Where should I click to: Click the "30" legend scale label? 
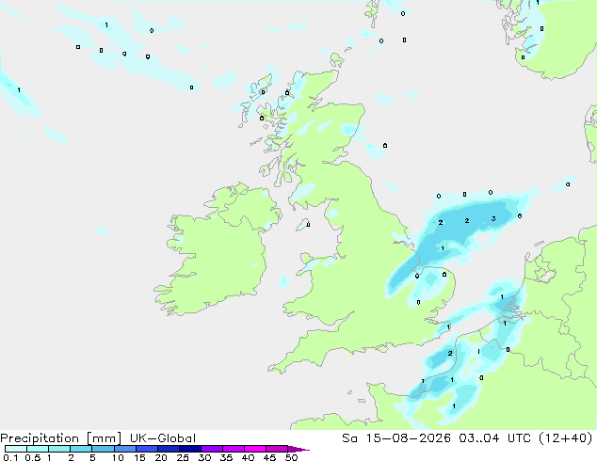click(x=204, y=457)
